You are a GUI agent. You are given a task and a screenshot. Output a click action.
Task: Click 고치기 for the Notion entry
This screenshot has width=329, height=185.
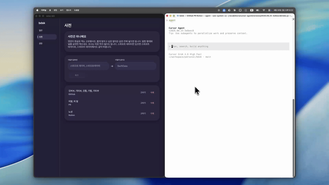(x=143, y=114)
